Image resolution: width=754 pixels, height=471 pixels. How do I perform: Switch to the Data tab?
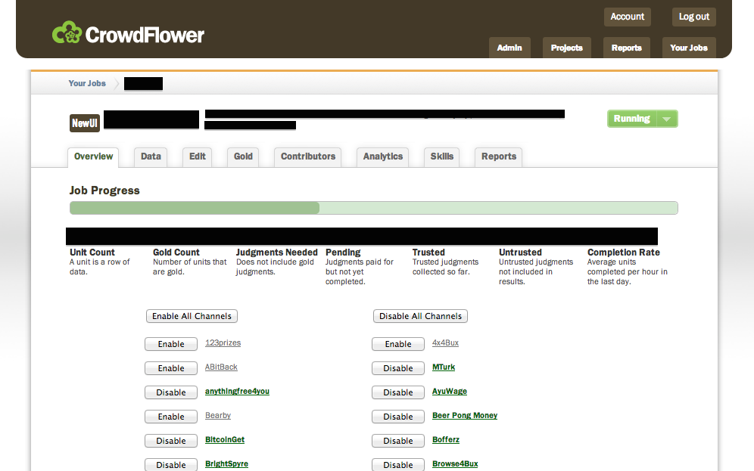pyautogui.click(x=151, y=157)
